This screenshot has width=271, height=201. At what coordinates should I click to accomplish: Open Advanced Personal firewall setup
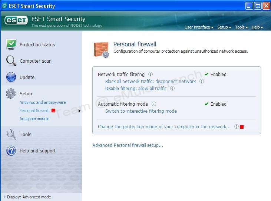(x=128, y=145)
